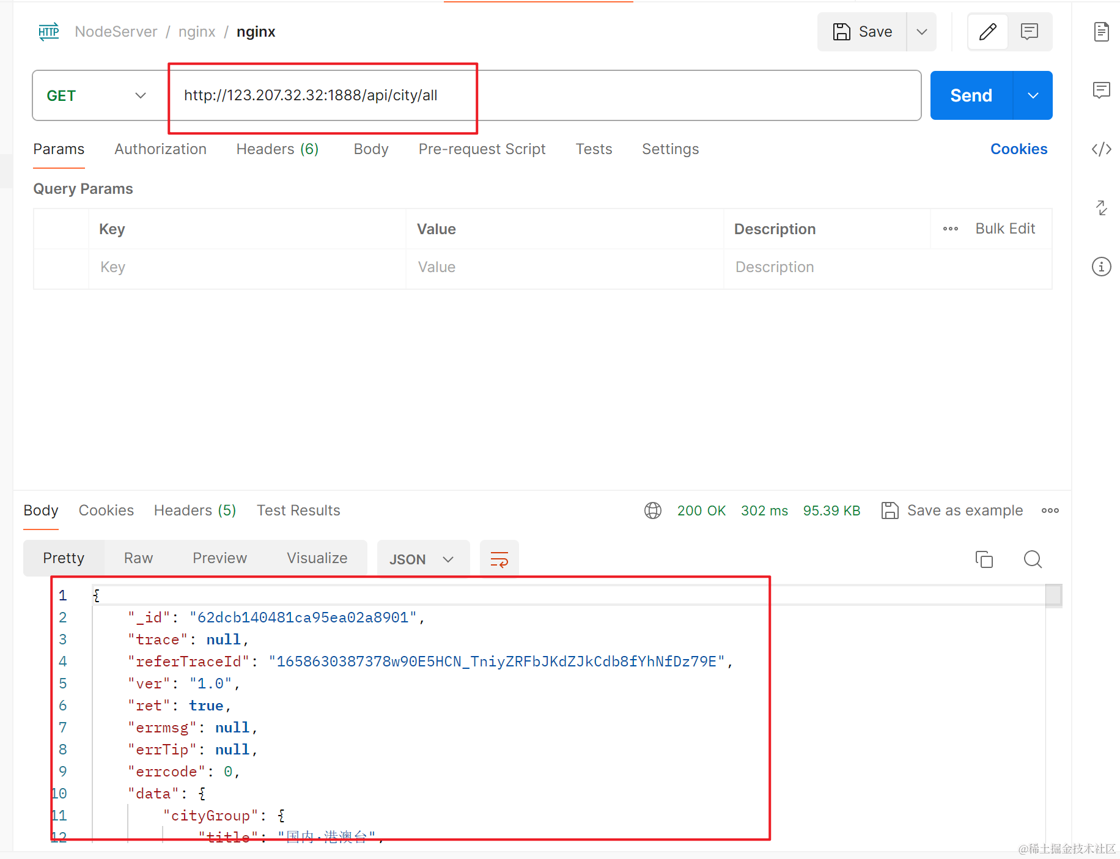Expand the Send button dropdown arrow

tap(1033, 96)
